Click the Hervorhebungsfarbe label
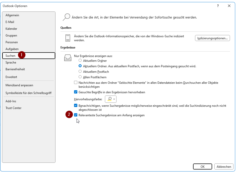This screenshot has height=175, width=242. [88, 99]
